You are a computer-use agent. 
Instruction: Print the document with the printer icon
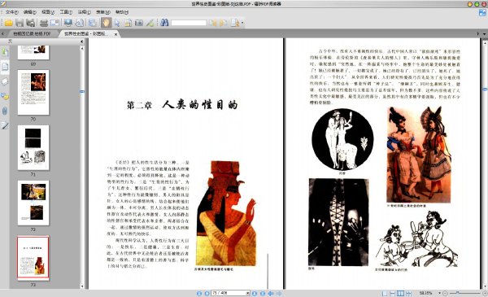tap(44, 23)
